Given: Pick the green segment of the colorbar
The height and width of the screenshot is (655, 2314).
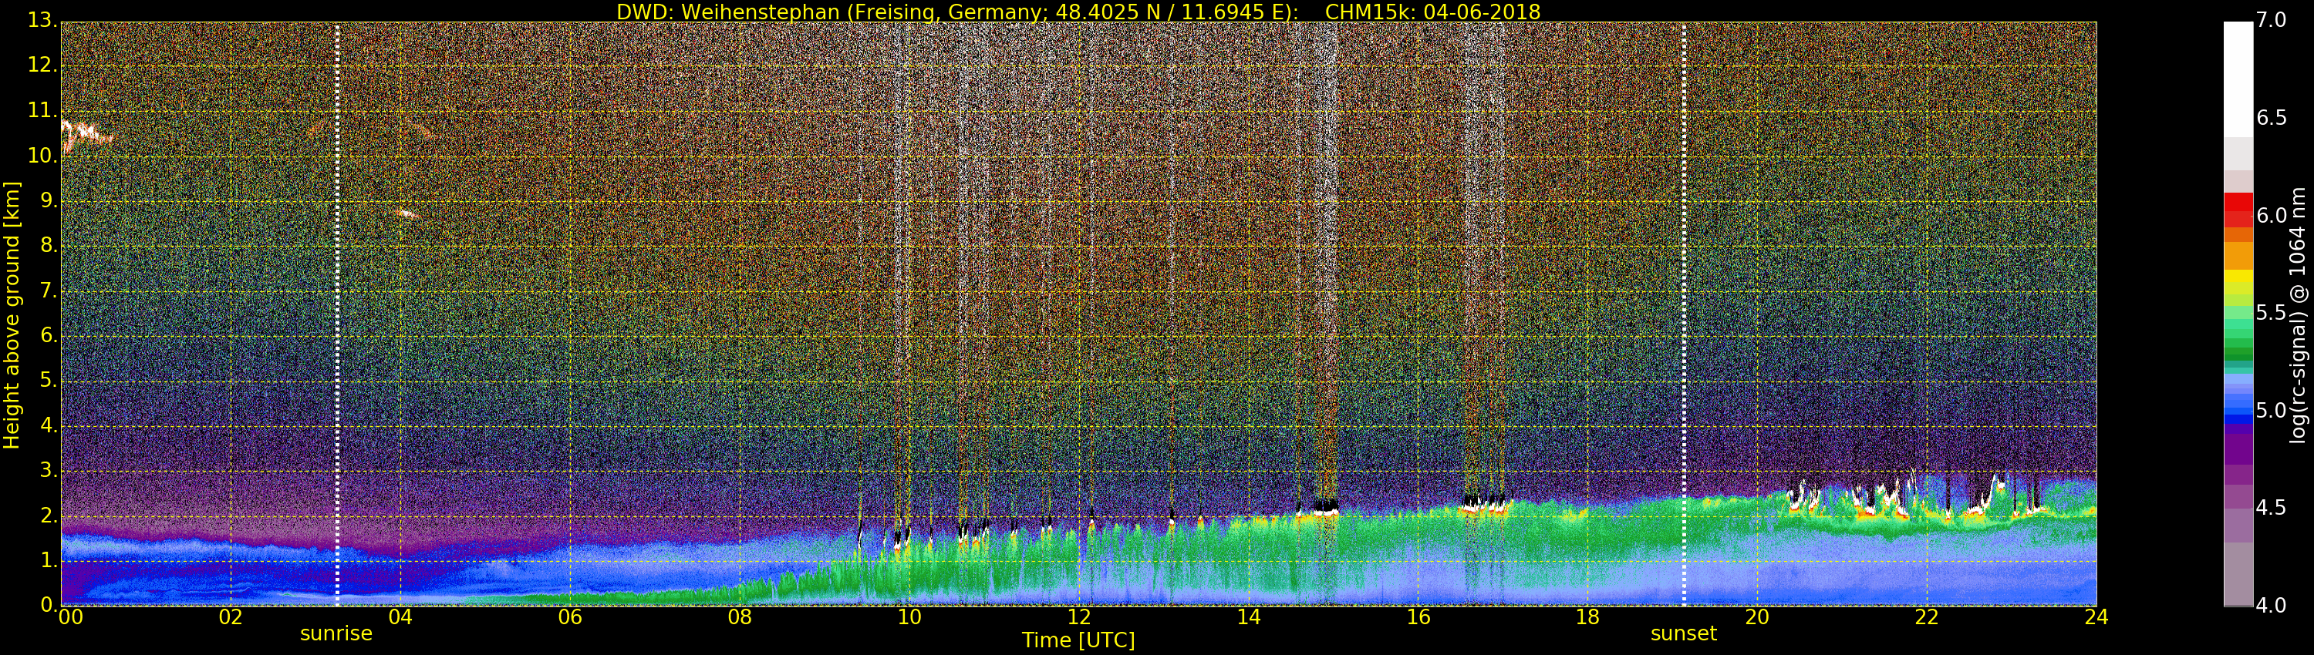Looking at the screenshot, I should coord(2238,332).
